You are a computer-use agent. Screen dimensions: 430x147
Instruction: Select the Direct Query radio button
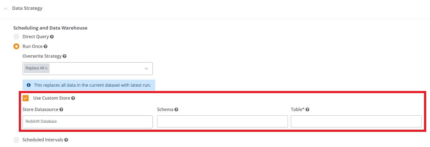tap(16, 37)
